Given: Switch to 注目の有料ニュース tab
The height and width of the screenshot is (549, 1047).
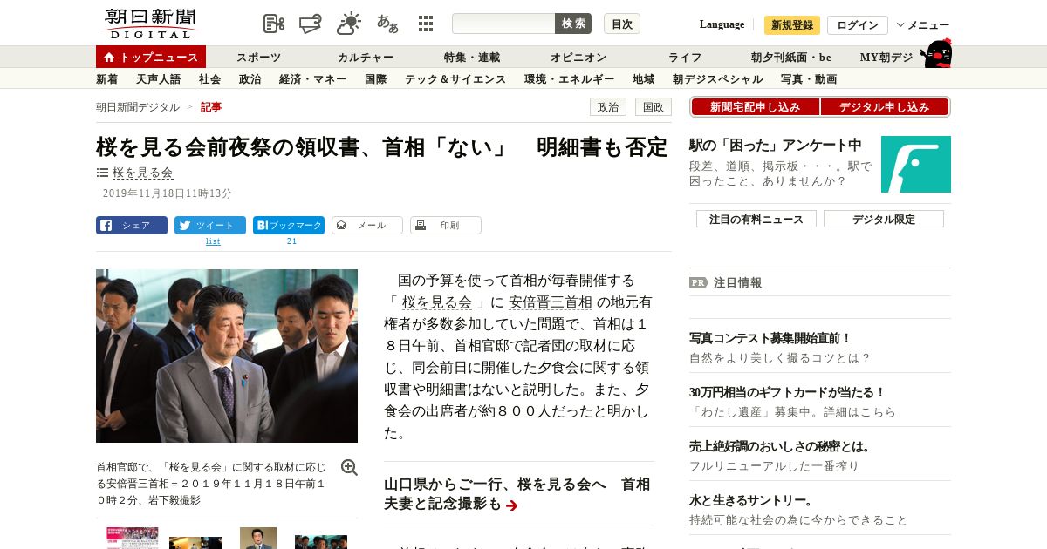Looking at the screenshot, I should tap(756, 219).
